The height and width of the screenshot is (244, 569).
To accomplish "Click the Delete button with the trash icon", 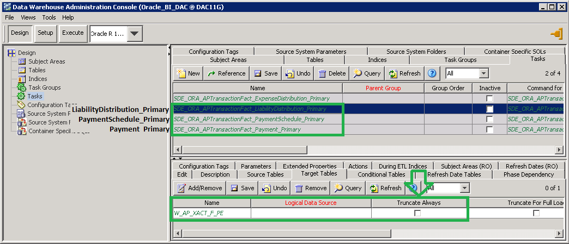I will (332, 73).
